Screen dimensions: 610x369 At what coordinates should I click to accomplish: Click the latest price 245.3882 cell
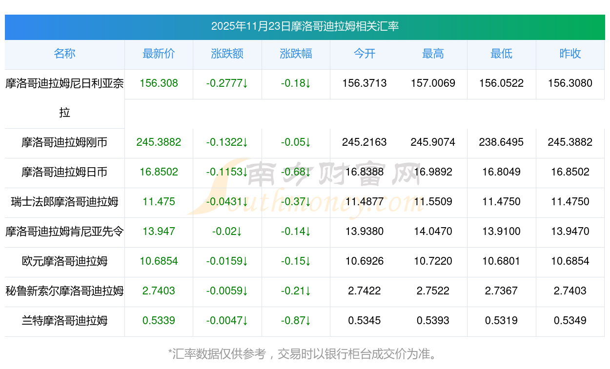tap(159, 142)
